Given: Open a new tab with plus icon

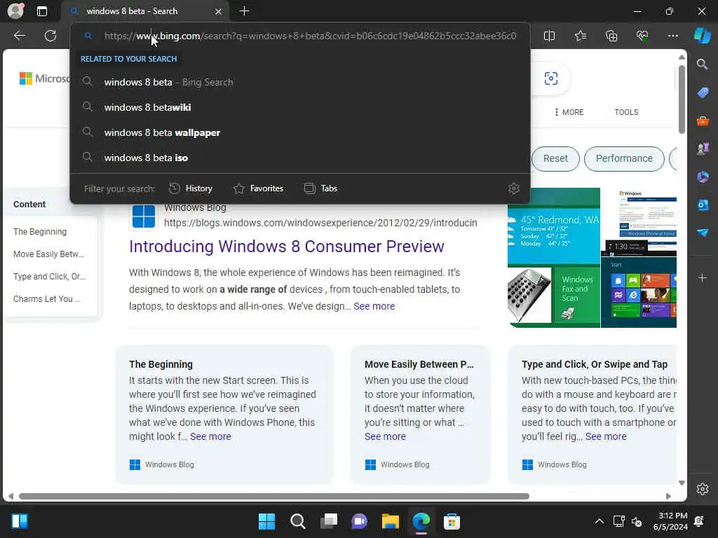Looking at the screenshot, I should click(x=245, y=11).
